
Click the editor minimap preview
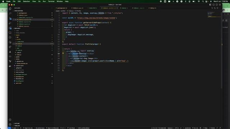tap(214, 14)
